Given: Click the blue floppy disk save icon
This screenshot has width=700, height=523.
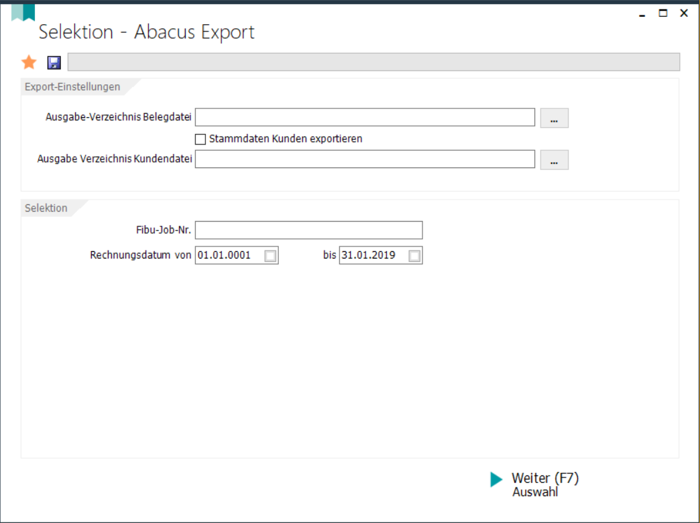Looking at the screenshot, I should point(54,63).
